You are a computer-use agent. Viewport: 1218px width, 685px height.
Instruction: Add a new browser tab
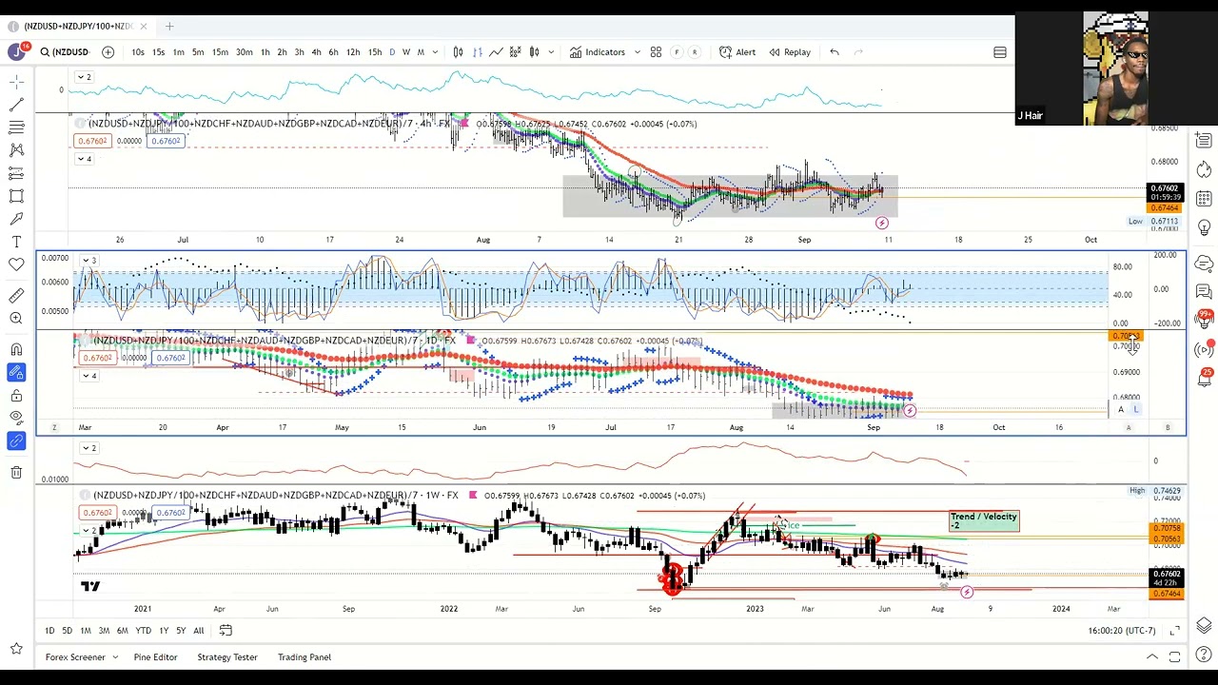(169, 26)
